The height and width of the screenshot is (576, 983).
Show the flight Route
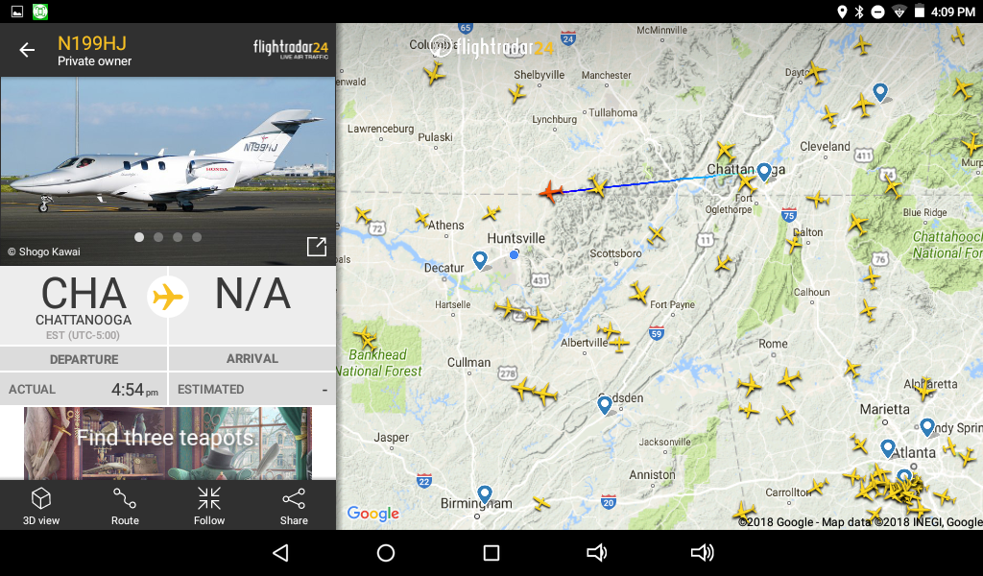coord(125,507)
